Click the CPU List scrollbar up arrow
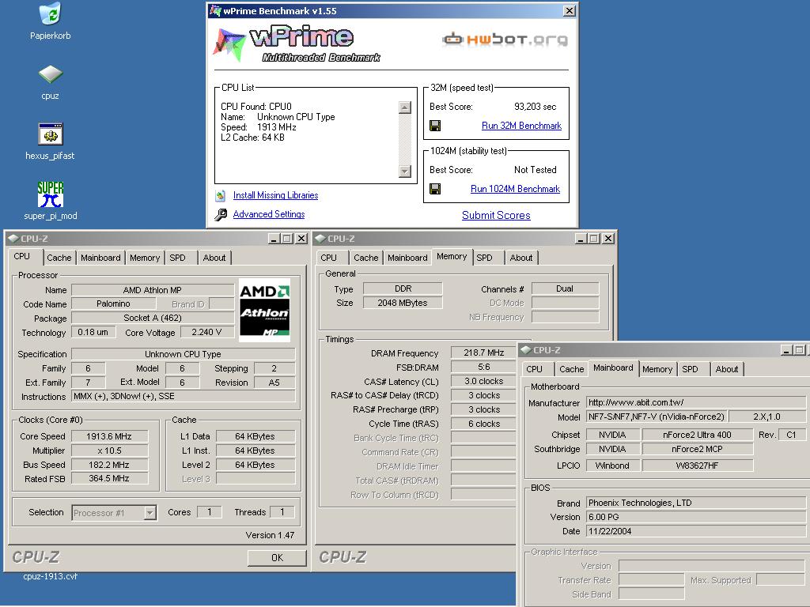 405,107
